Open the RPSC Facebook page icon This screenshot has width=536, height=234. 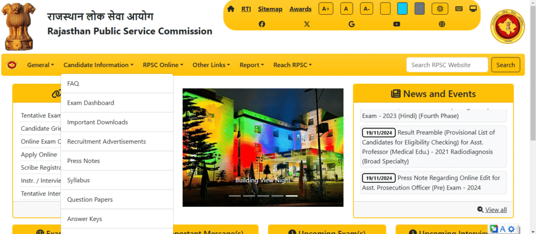coord(262,24)
